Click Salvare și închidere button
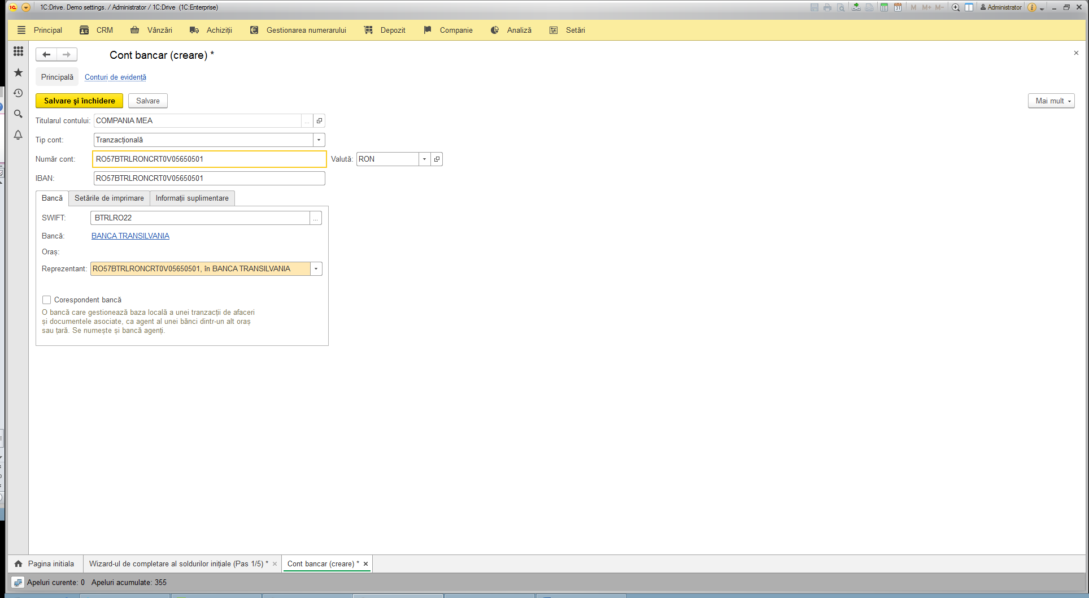This screenshot has height=598, width=1089. [x=79, y=101]
